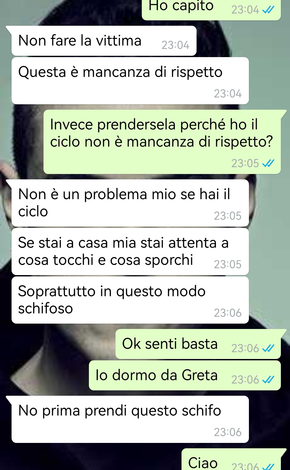Viewport: 290px width, 470px height.
Task: Select the 'Questa è mancanza di rispetto' bubble
Action: tap(130, 81)
